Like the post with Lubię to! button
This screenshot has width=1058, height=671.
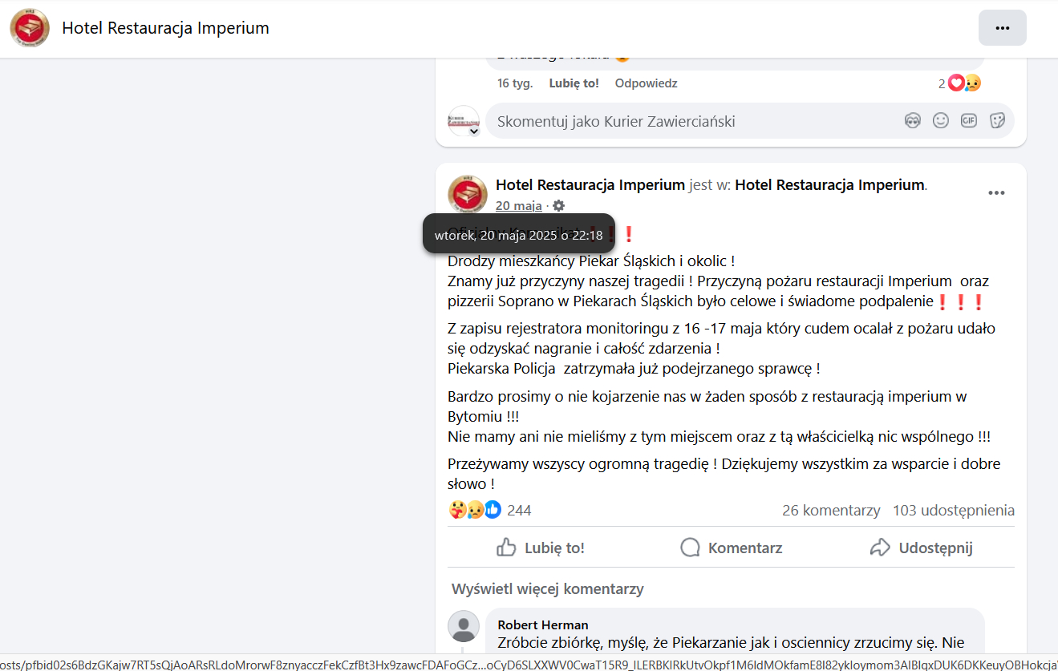(x=540, y=548)
